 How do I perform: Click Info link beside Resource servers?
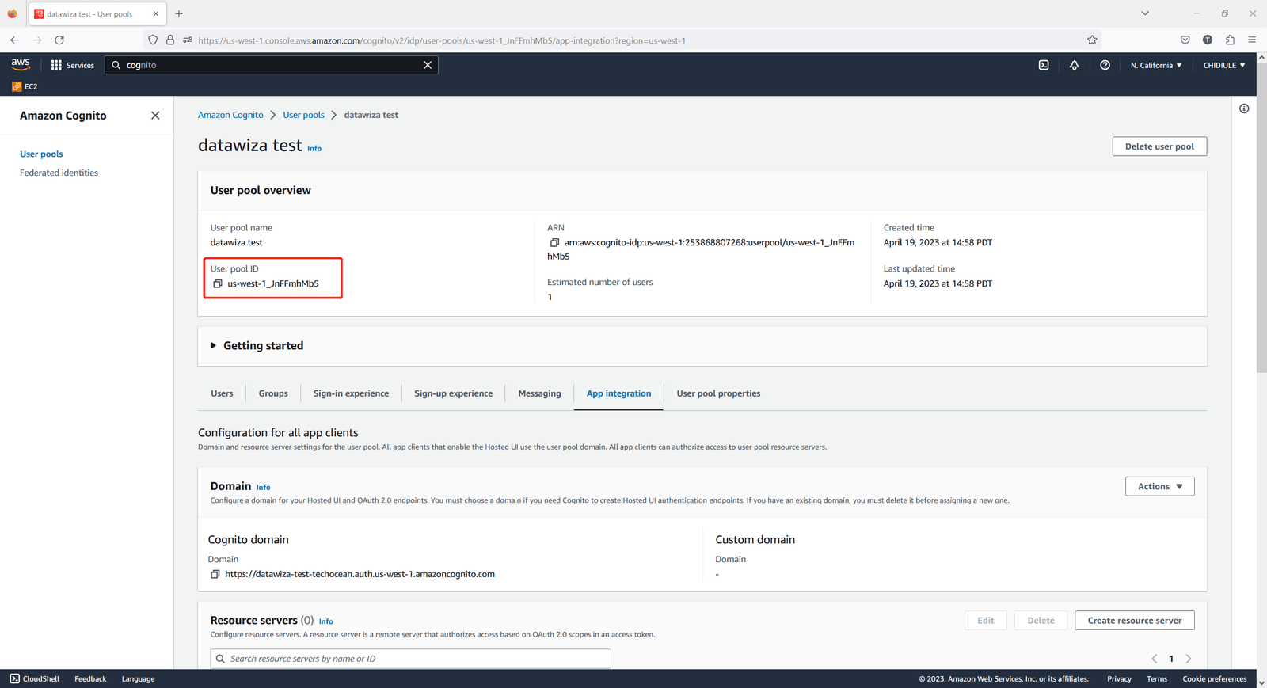click(x=325, y=621)
